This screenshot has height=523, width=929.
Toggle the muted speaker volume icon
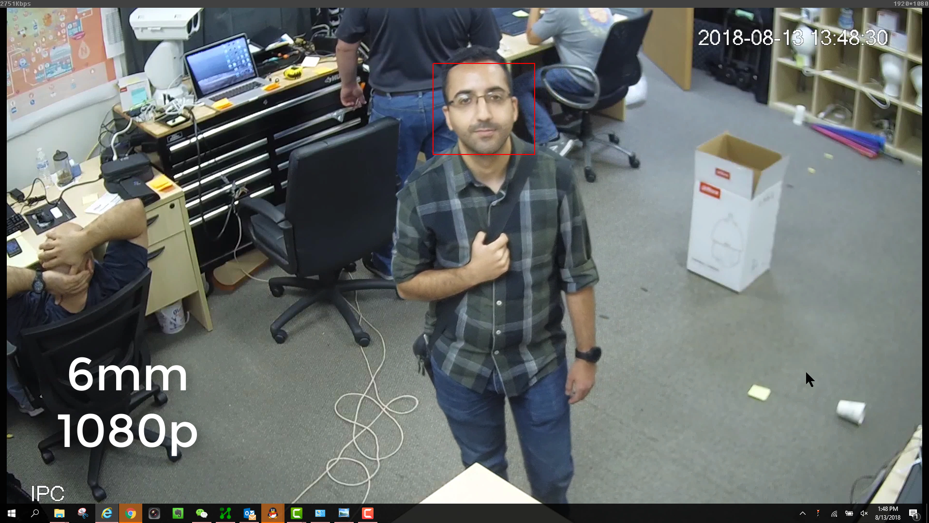click(864, 513)
